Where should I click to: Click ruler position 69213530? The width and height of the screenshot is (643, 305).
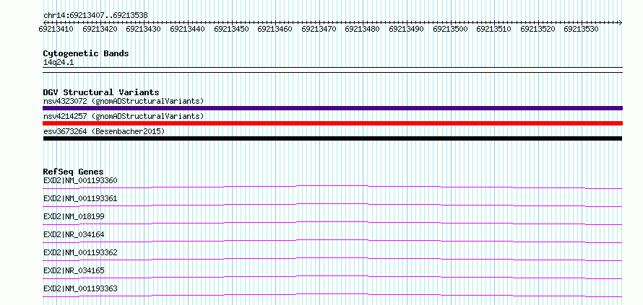click(581, 29)
